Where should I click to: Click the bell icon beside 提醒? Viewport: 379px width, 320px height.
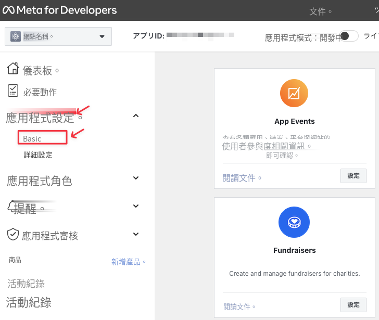click(x=11, y=207)
